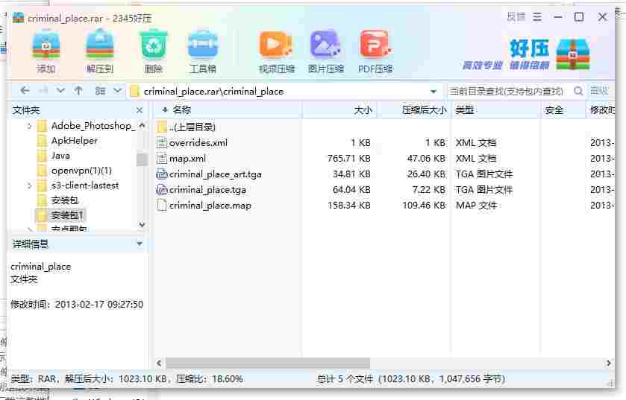The image size is (626, 400).
Task: Open the view mode dropdown arrow
Action: click(117, 91)
